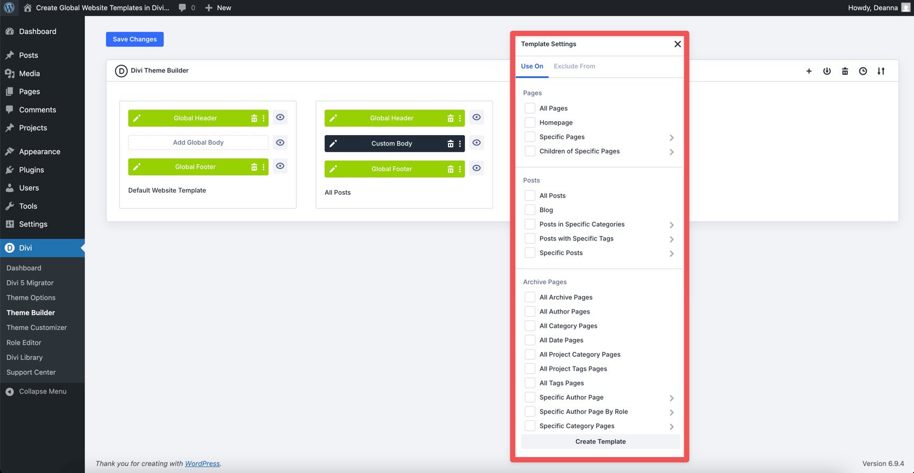Screen dimensions: 914x473
Task: Delete Global Header in All Posts template
Action: coord(451,118)
